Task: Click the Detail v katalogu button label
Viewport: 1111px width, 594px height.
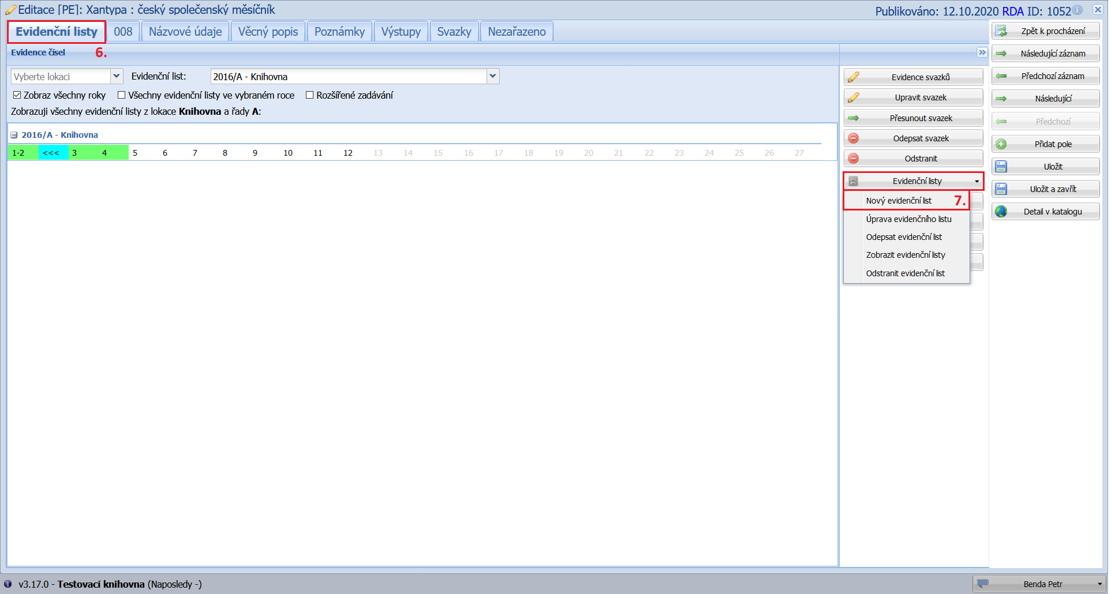Action: pyautogui.click(x=1053, y=212)
